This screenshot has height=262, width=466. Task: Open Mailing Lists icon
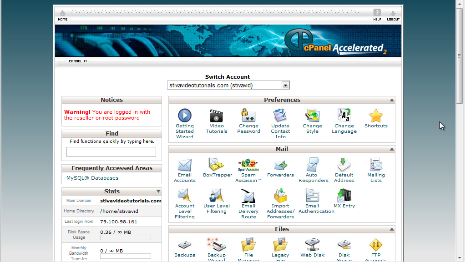[375, 165]
